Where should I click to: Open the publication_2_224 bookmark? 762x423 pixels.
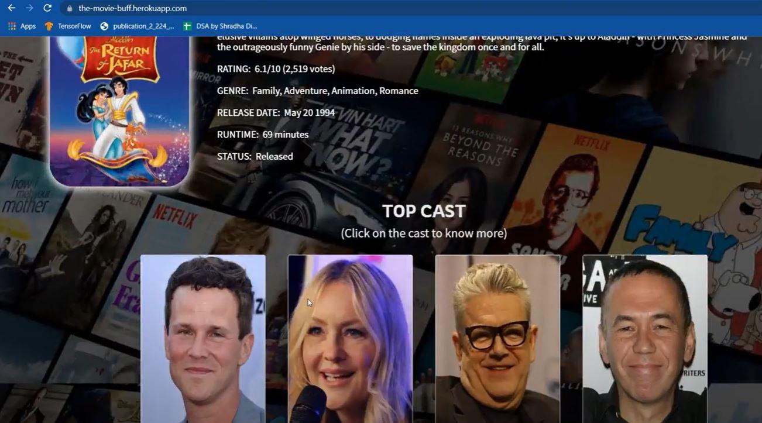(138, 26)
